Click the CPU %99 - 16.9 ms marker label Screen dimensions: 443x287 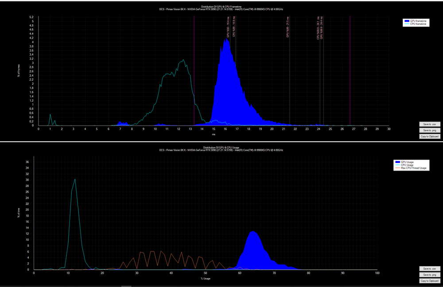tap(234, 27)
